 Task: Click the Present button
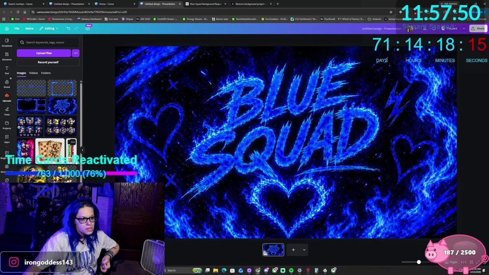pos(449,28)
